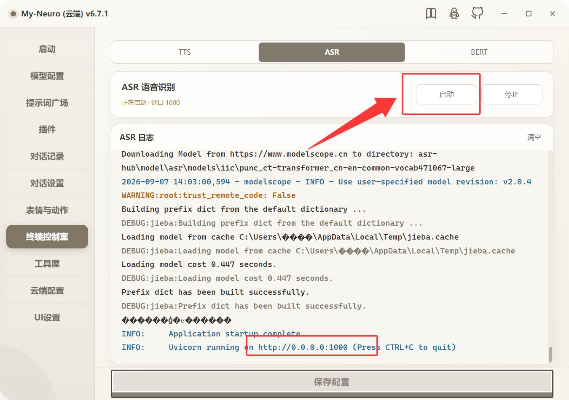Open 模型配置 in the sidebar

point(47,76)
